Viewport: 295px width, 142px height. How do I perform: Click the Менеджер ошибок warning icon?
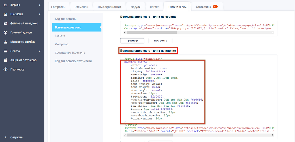6,42
